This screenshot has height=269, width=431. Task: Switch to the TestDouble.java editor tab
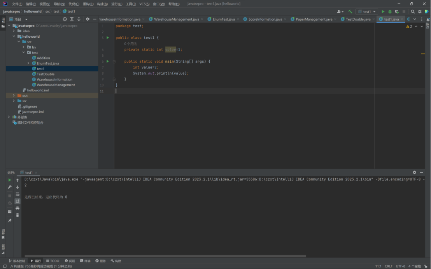(358, 19)
